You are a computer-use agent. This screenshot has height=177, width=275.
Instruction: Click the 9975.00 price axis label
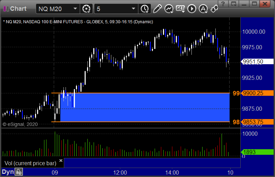[x=252, y=47]
